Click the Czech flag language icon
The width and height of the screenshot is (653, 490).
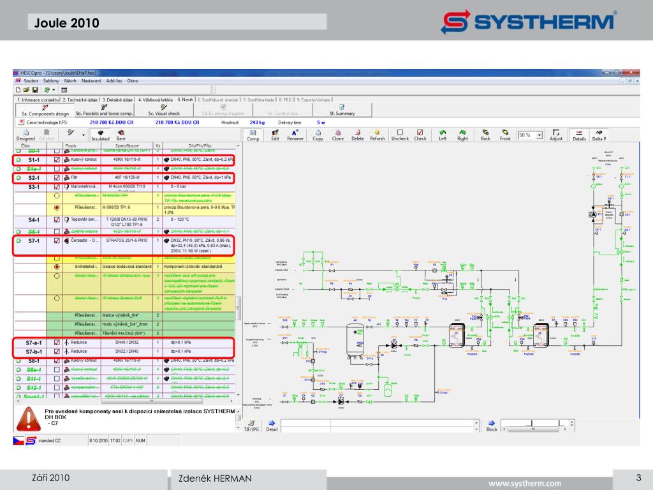coord(18,440)
